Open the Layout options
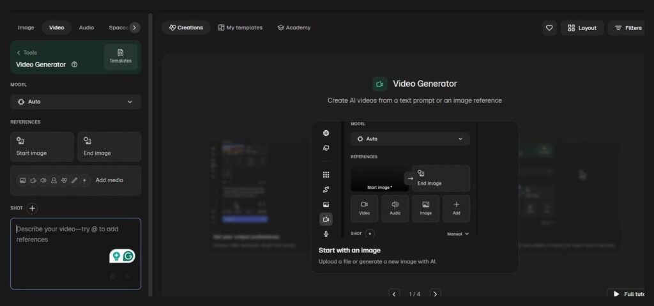The image size is (654, 306). click(x=582, y=28)
